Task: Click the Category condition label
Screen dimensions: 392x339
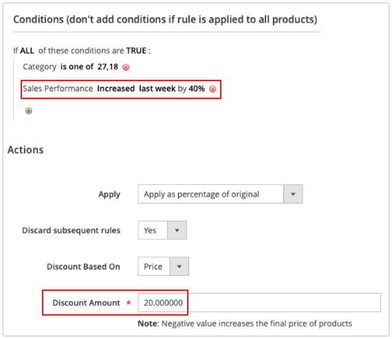Action: (39, 67)
